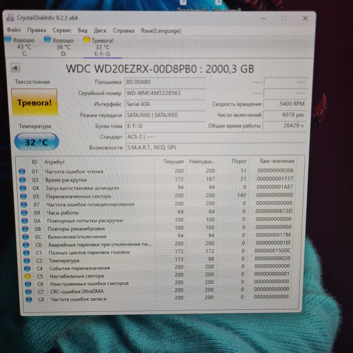This screenshot has height=353, width=353.
Task: Click the yellow status dot for attribute C5
Action: tap(27, 276)
